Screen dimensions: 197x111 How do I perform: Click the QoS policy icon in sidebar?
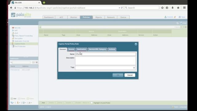coord(13,33)
